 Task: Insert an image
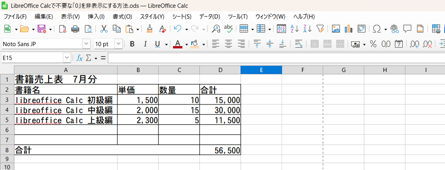coord(336,28)
